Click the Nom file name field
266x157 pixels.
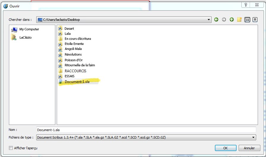point(146,130)
